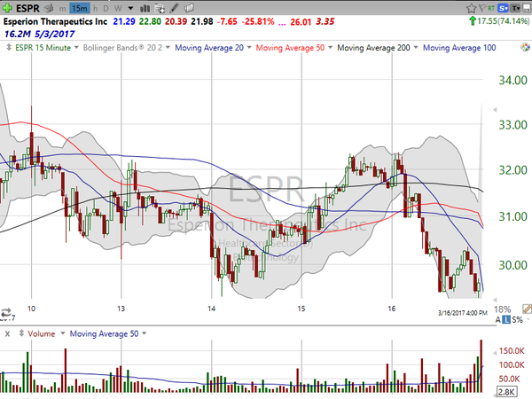Click the RT real-time data indicator
532x399 pixels.
(491, 8)
